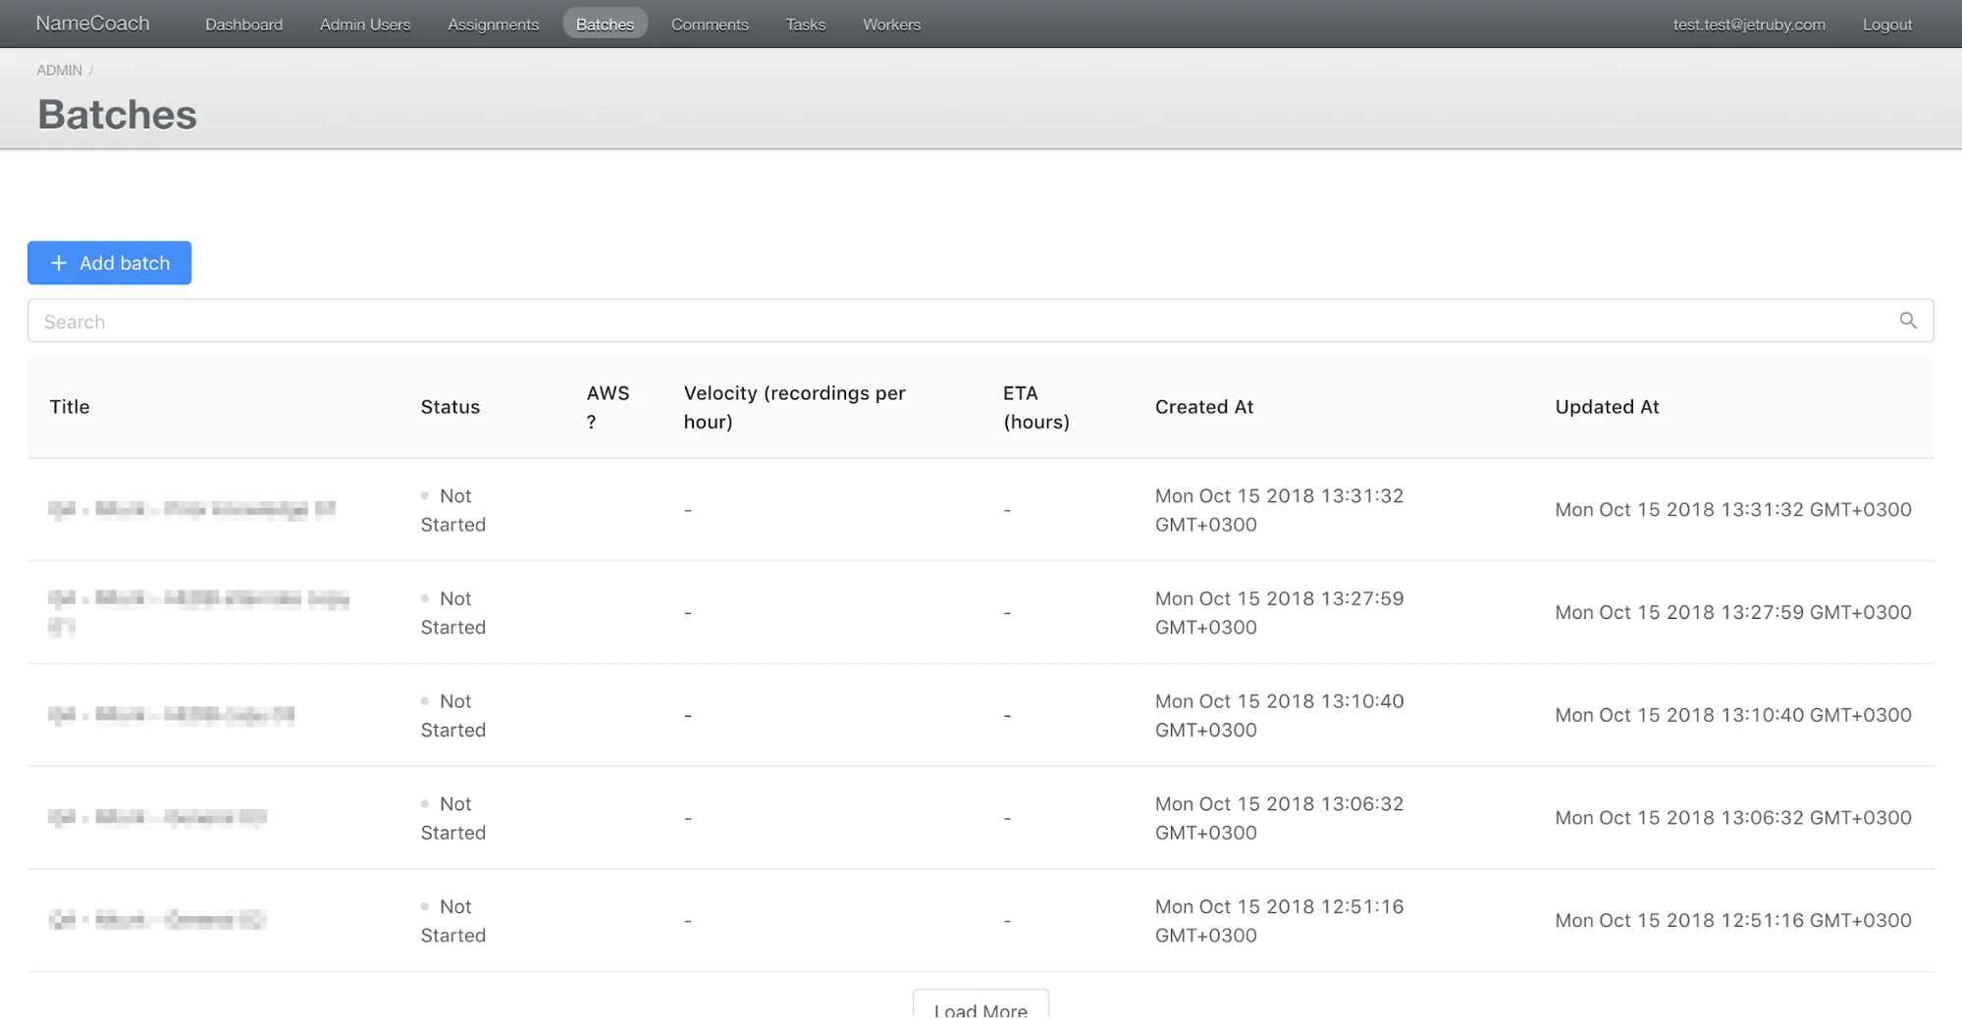
Task: Open the Tasks page
Action: (805, 24)
